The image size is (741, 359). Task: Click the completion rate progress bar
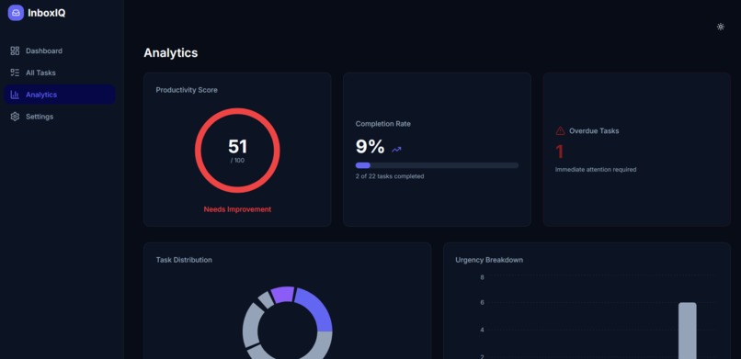437,165
